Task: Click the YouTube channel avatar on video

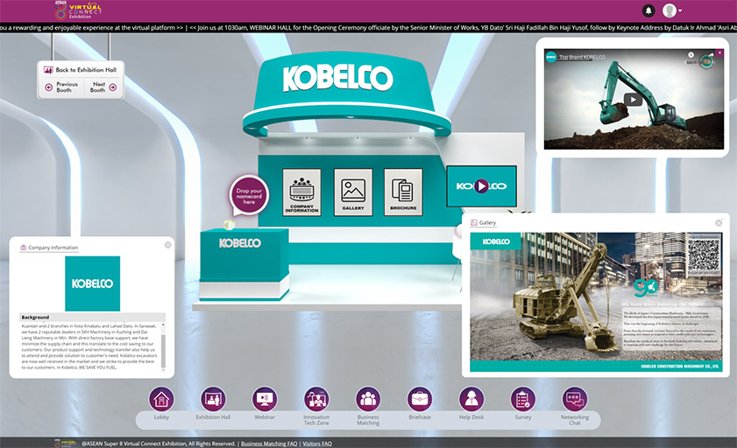Action: point(551,57)
